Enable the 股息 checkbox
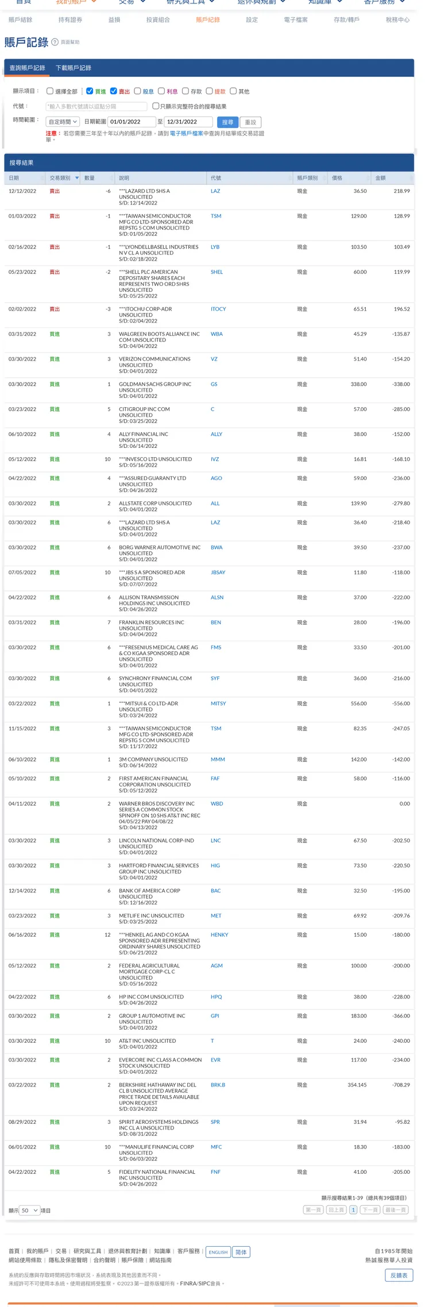 tap(138, 91)
